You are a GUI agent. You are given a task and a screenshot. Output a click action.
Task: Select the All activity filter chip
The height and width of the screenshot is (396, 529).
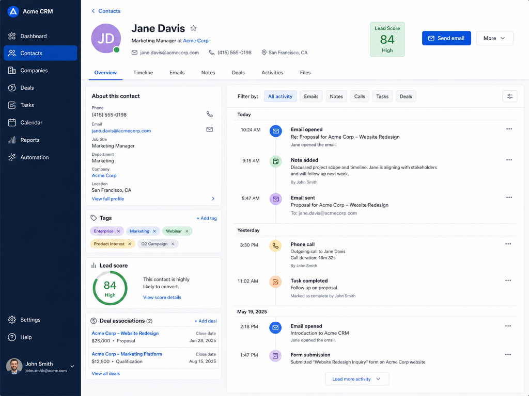280,96
